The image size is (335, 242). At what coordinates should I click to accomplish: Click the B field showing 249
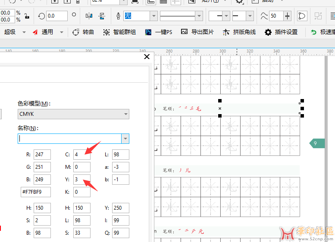point(42,180)
